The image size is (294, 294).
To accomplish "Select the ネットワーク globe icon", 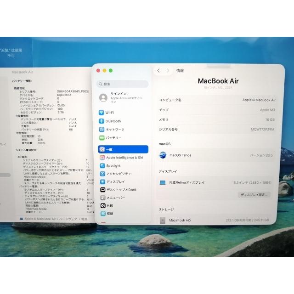I will [x=102, y=130].
